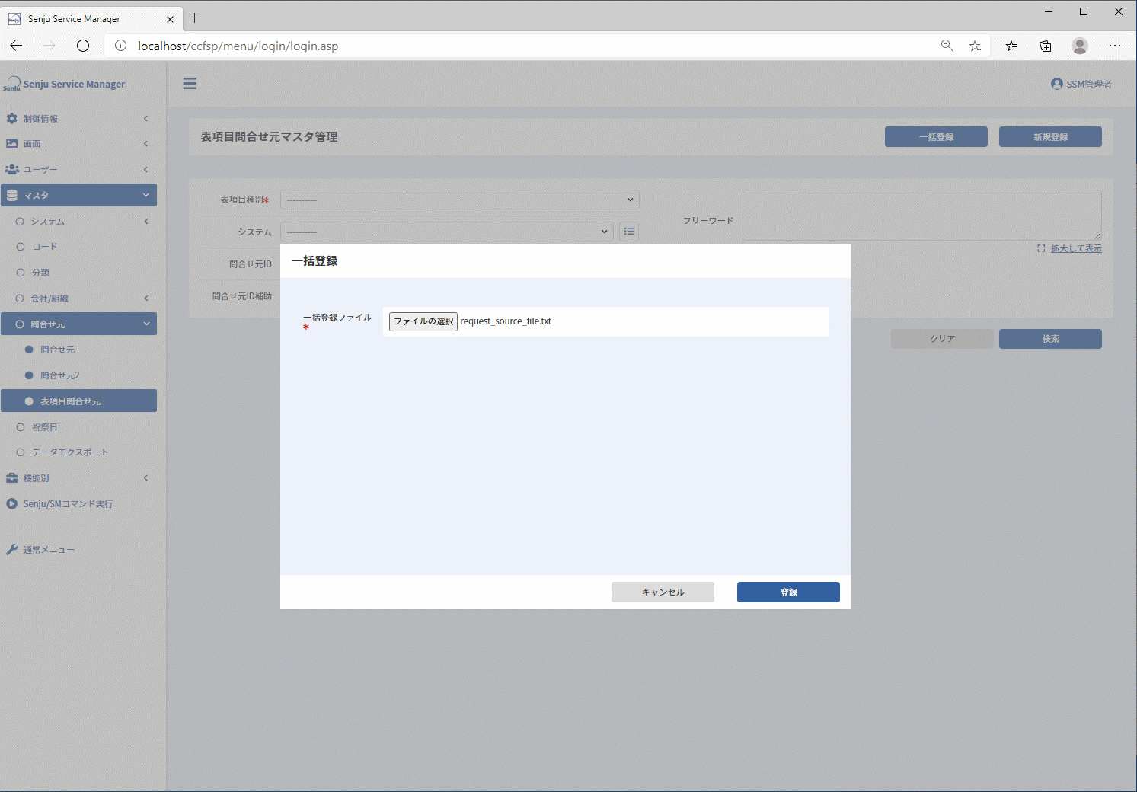Select the 問合せ元2 menu item

click(x=59, y=375)
